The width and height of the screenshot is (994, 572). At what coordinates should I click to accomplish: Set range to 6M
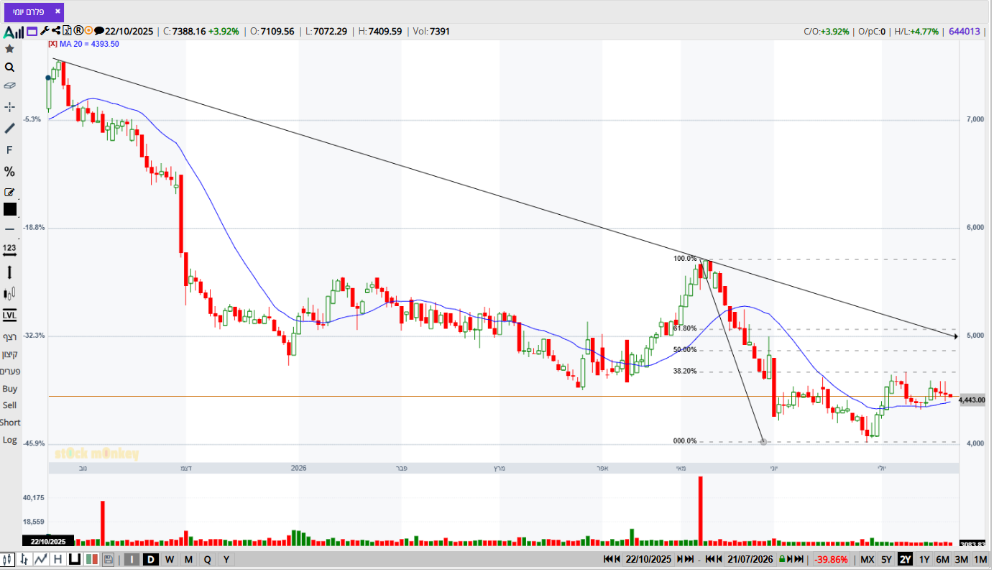coord(943,560)
